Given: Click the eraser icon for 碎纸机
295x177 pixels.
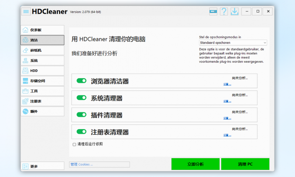Looking at the screenshot, I should point(25,50).
